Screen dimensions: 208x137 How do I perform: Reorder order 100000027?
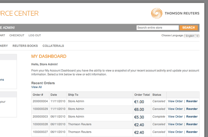192,132
